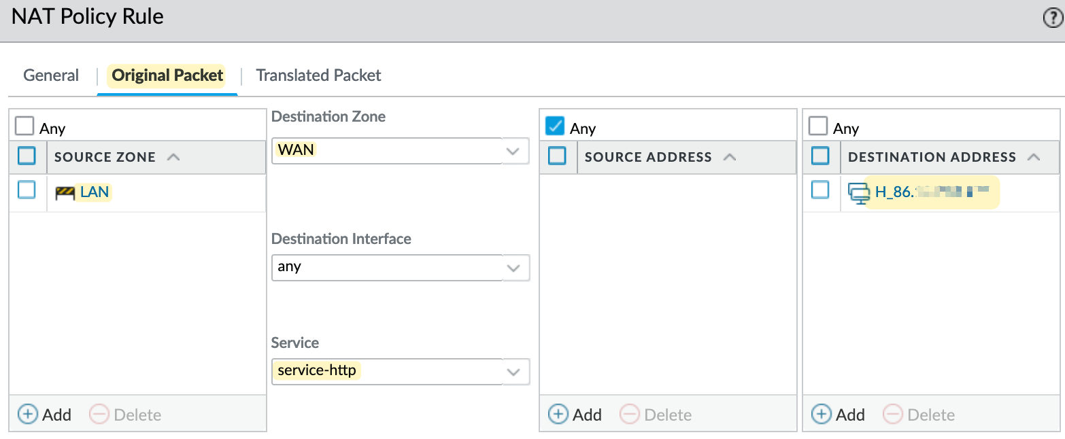Check the Any box above Destination Address

pos(818,126)
